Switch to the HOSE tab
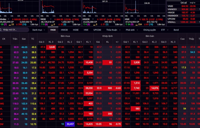The height and width of the screenshot is (128, 200). click(75, 30)
